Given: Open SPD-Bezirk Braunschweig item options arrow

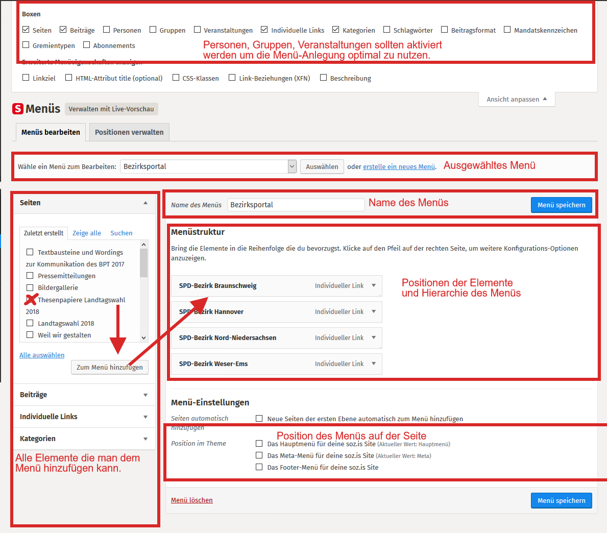Looking at the screenshot, I should point(374,285).
